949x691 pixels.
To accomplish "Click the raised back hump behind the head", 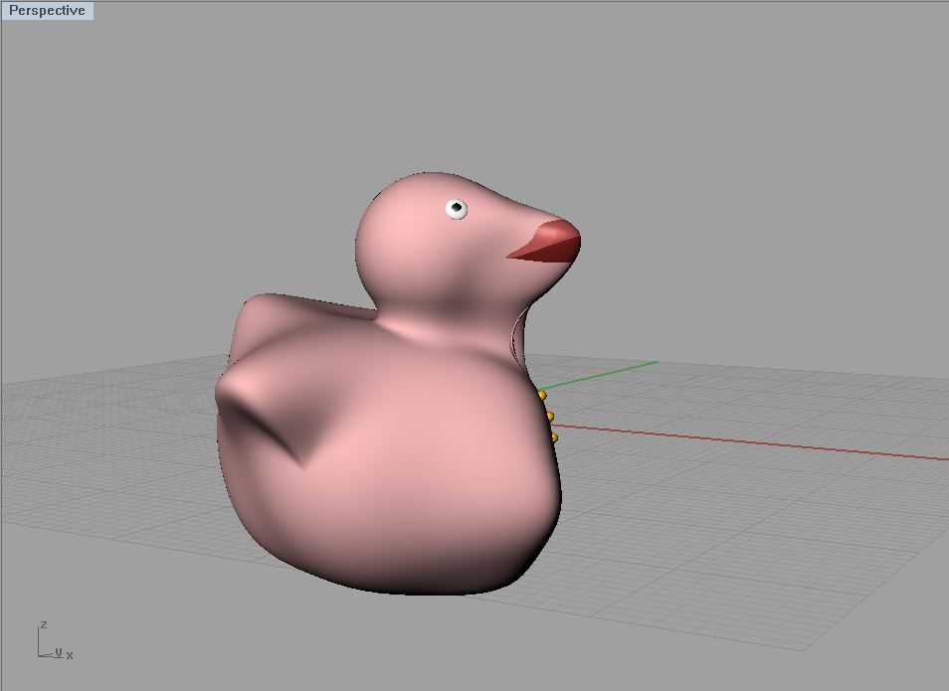I will 288,310.
